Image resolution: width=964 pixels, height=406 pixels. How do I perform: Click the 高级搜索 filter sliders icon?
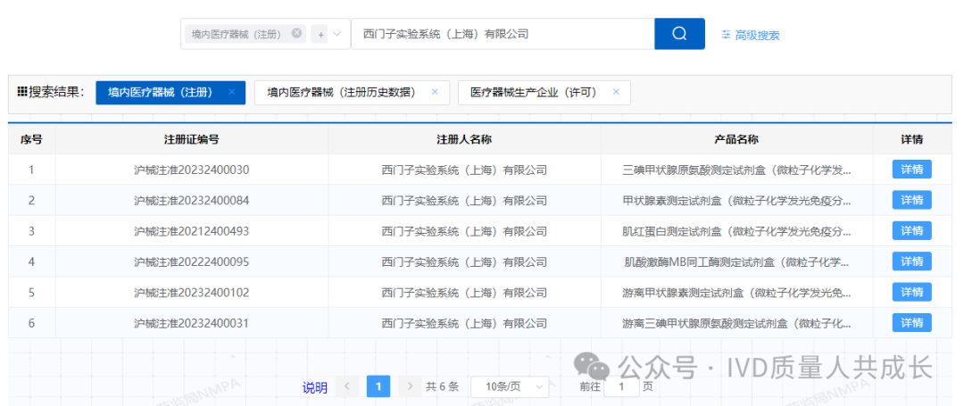coord(726,35)
